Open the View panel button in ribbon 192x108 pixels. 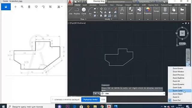[182, 11]
